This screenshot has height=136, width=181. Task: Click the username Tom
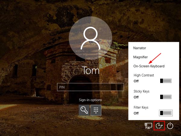[x=91, y=71]
